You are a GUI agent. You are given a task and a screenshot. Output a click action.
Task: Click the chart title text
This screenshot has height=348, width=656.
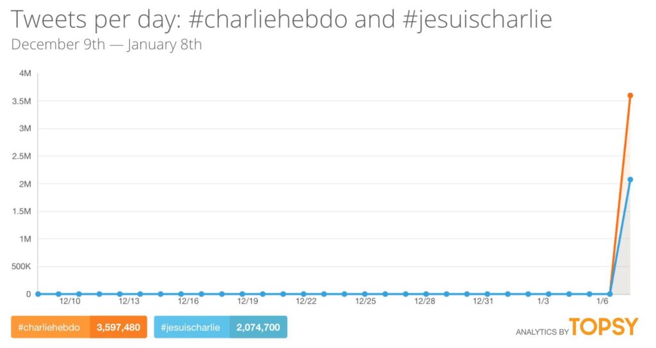click(x=282, y=20)
